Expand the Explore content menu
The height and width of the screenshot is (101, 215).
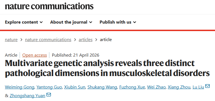point(24,22)
